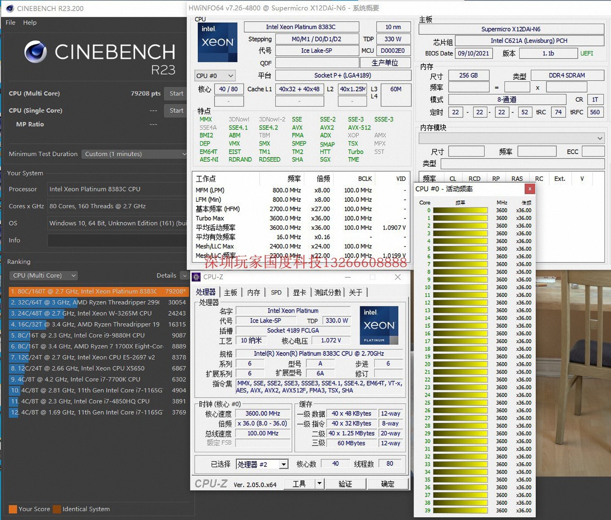Click the CPU-Z title bar icon

coord(196,277)
